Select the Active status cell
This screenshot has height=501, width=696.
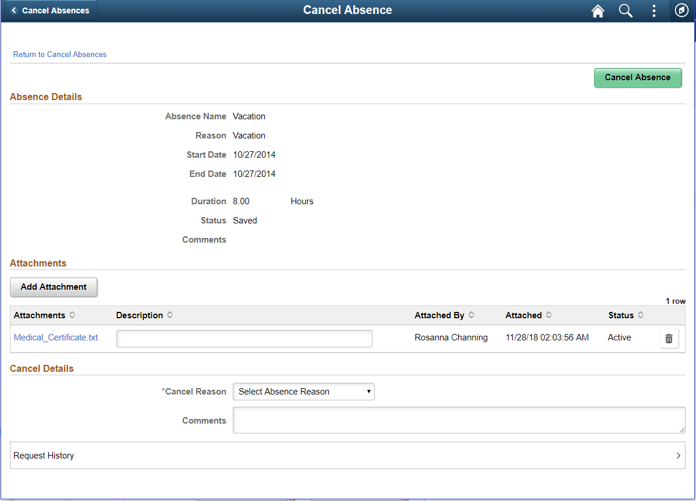[619, 337]
